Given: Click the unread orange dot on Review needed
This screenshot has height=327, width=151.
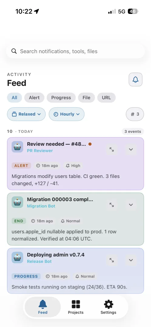Looking at the screenshot, I should (x=90, y=144).
